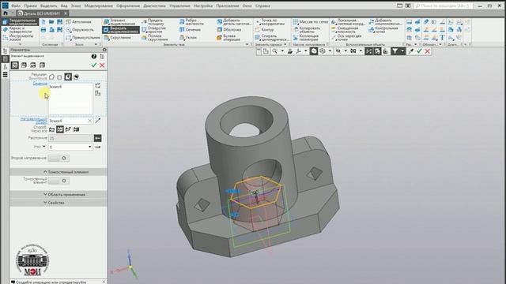506x284 pixels.
Task: Click the home start-page icon
Action: [x=6, y=13]
